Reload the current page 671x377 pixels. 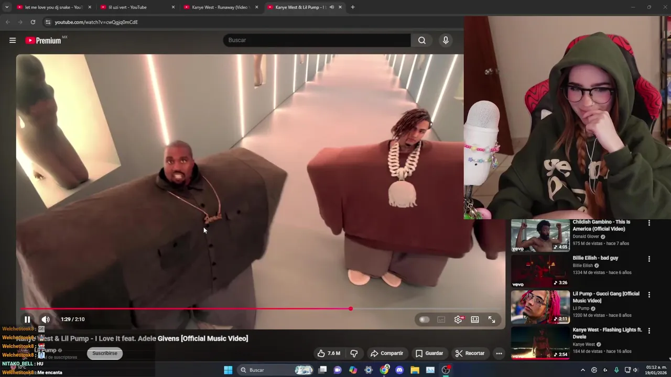click(33, 22)
